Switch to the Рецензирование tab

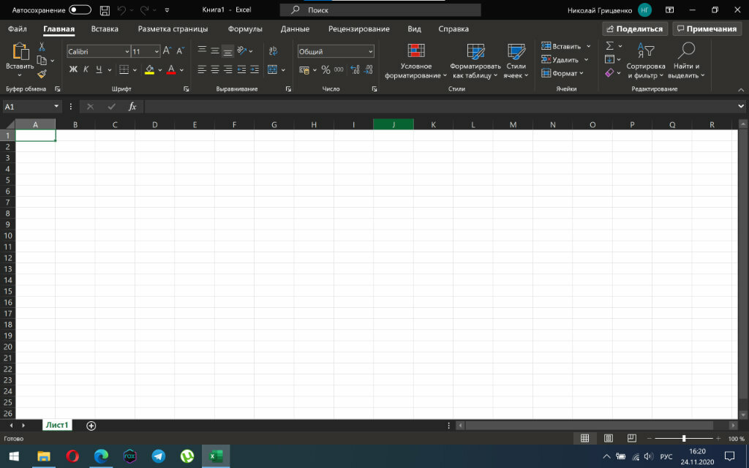358,29
